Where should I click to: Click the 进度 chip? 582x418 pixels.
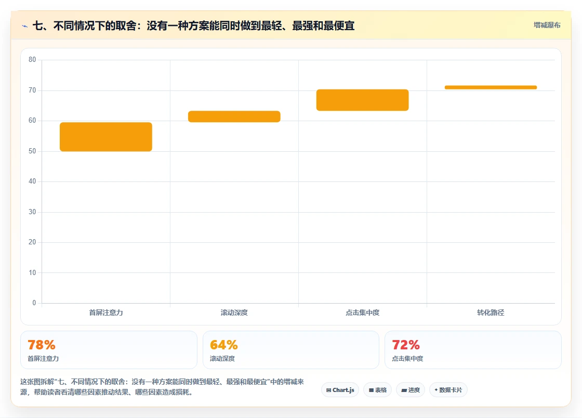411,390
